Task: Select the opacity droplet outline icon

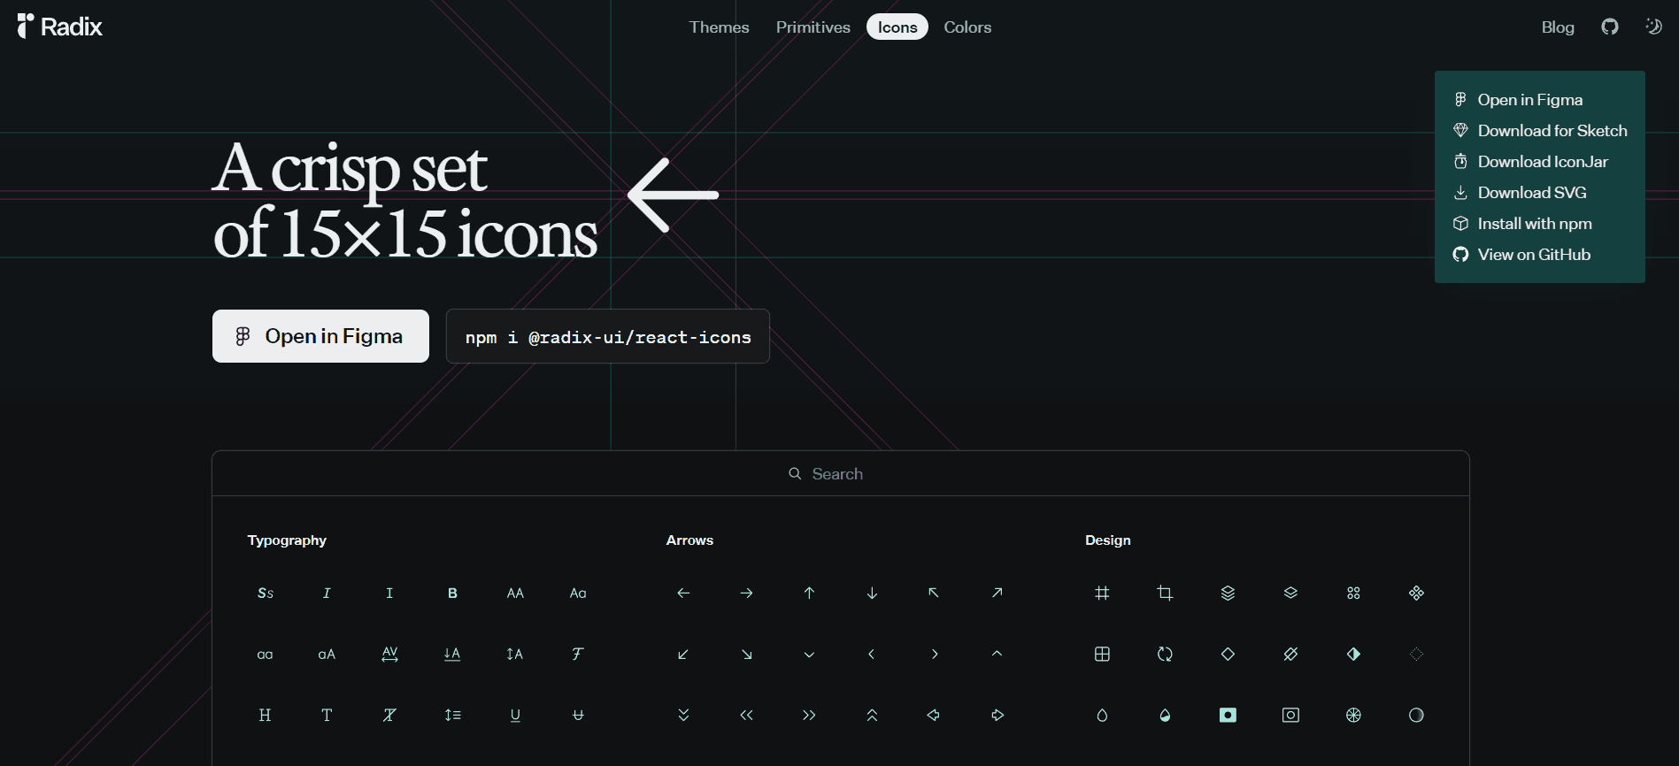Action: pyautogui.click(x=1102, y=715)
